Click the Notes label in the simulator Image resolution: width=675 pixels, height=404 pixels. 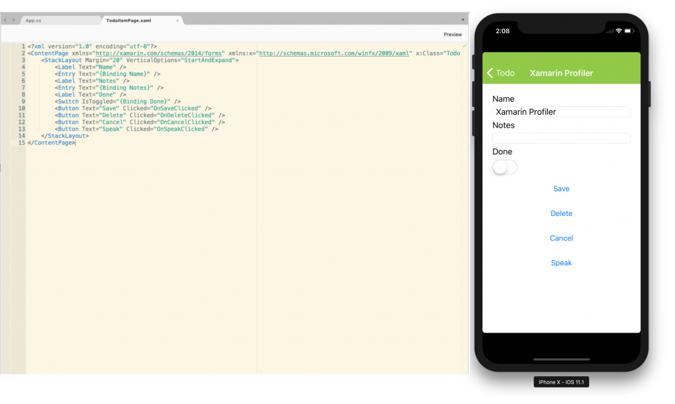pyautogui.click(x=503, y=125)
